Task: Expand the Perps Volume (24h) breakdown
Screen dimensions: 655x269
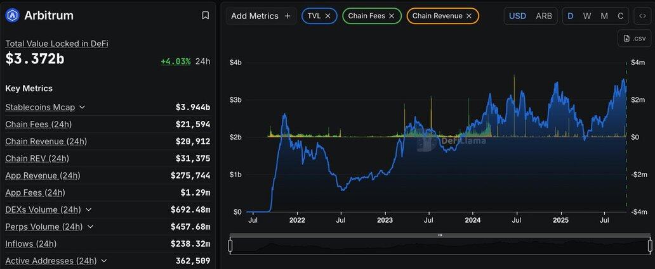Action: pos(90,227)
